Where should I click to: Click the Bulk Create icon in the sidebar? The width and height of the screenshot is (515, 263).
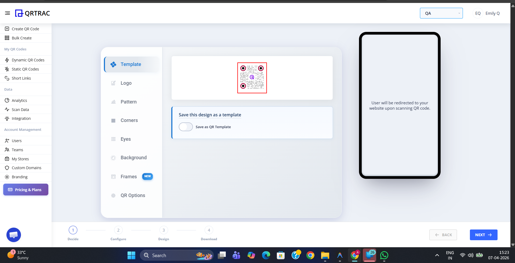[6, 38]
